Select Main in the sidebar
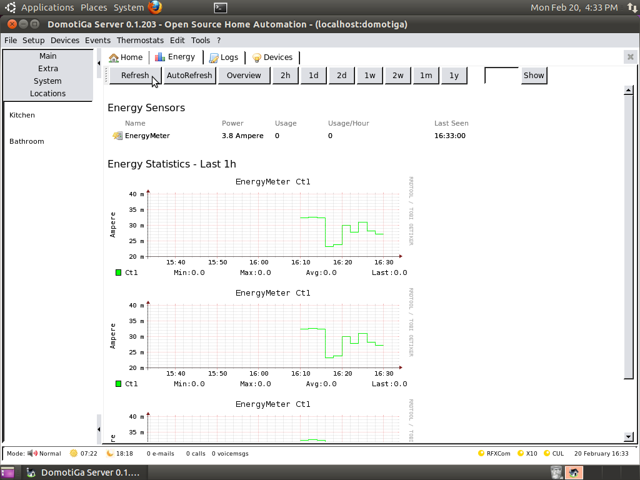 tap(47, 56)
